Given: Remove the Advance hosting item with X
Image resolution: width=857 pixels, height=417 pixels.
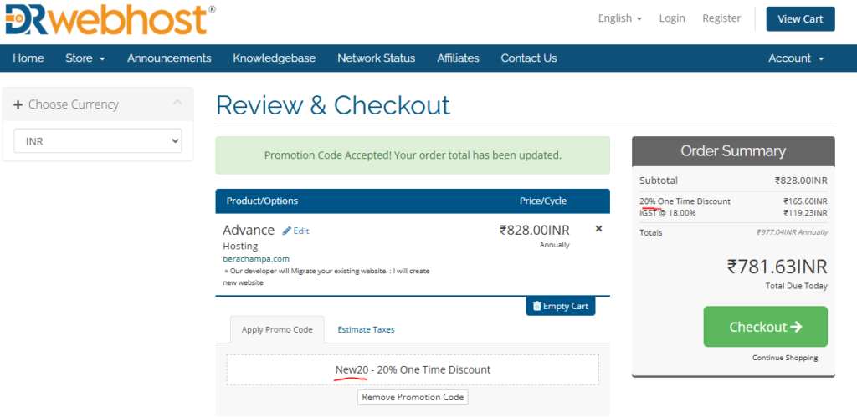Looking at the screenshot, I should pyautogui.click(x=598, y=229).
